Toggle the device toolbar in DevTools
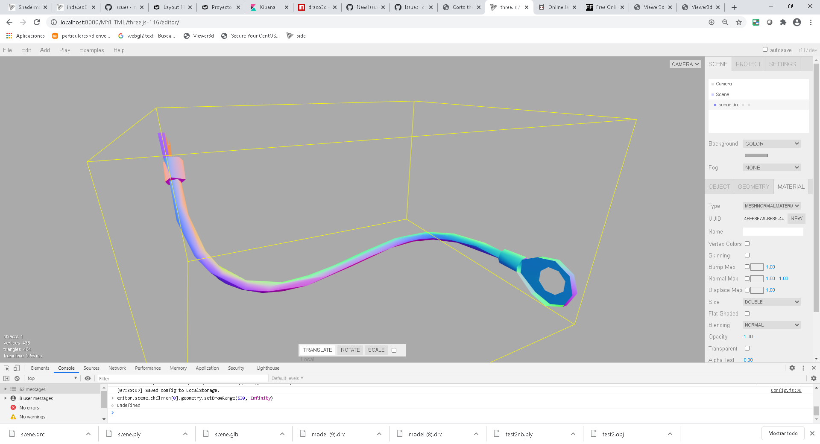This screenshot has height=444, width=820. [16, 368]
